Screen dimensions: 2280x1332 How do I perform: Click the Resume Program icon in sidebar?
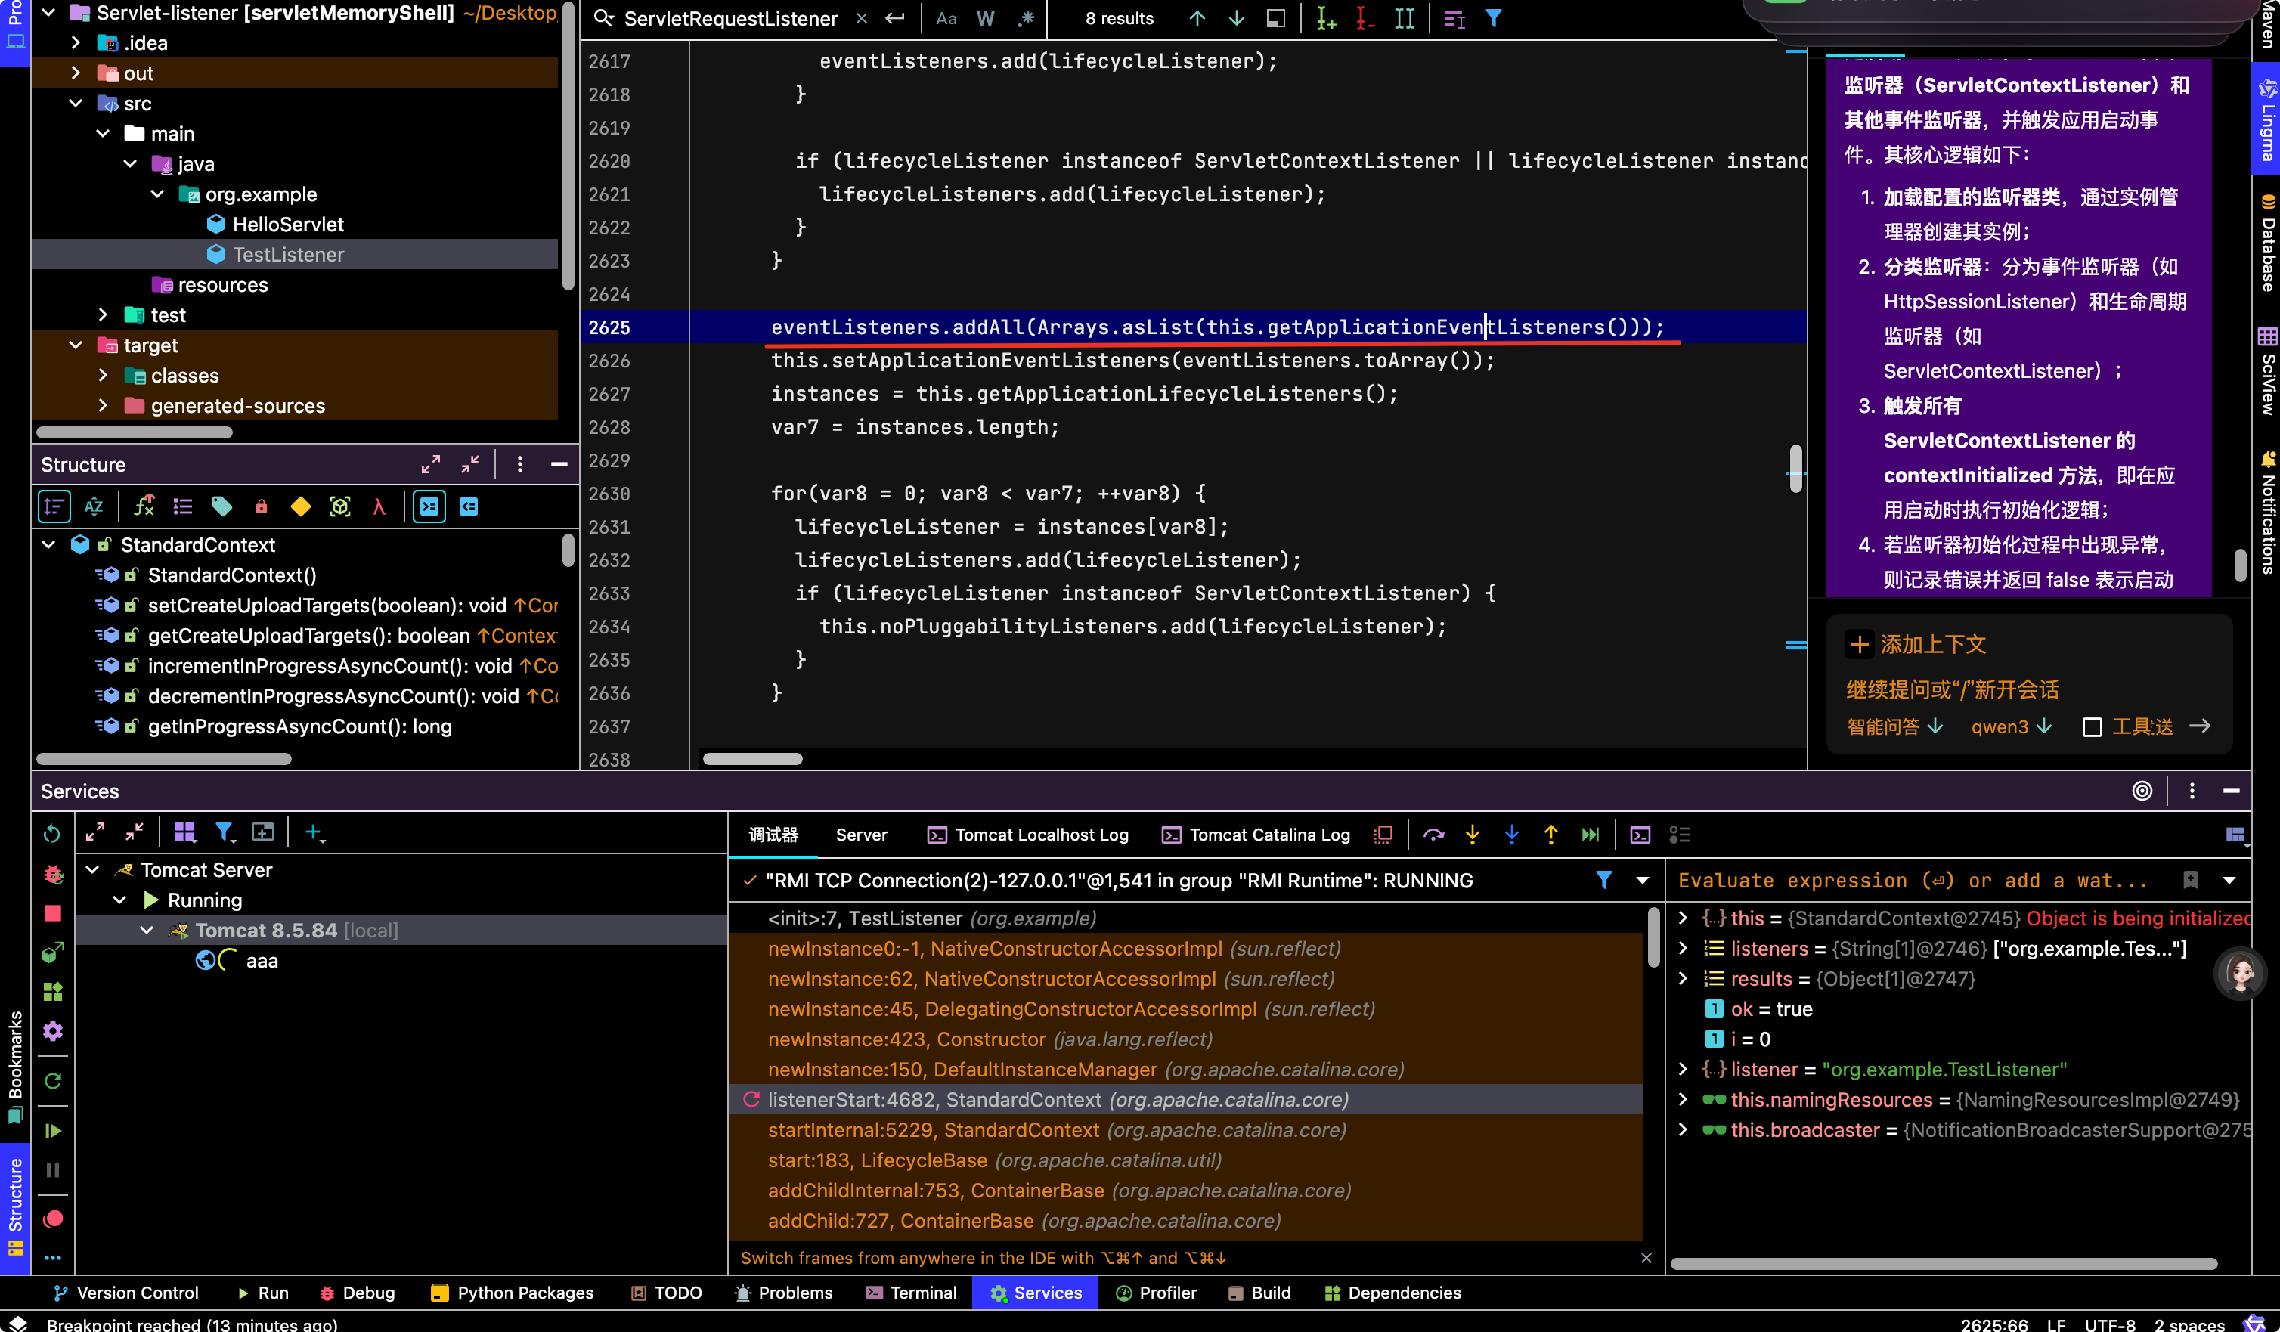pos(54,1131)
